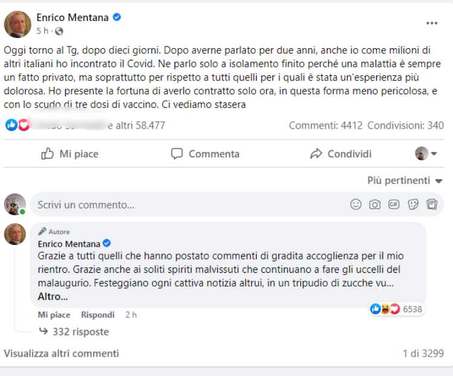Expand the 332 risposte replies thread

(x=80, y=331)
